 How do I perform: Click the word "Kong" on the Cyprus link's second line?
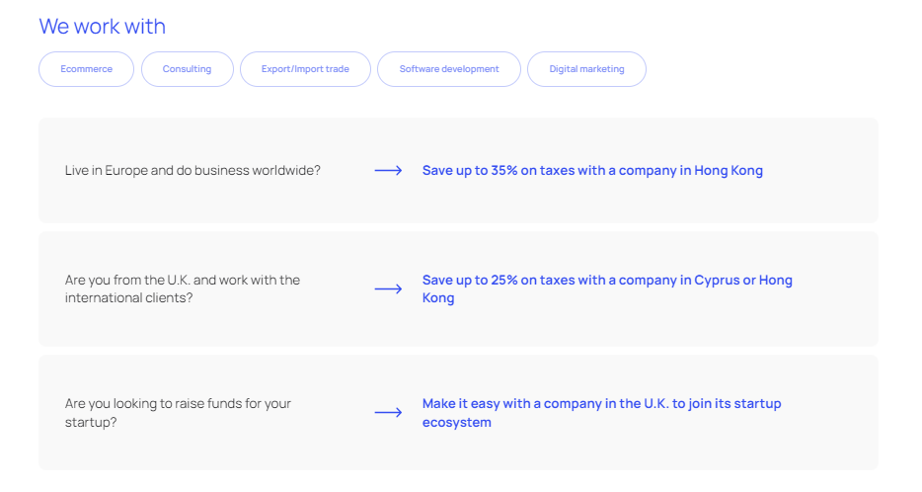click(438, 298)
